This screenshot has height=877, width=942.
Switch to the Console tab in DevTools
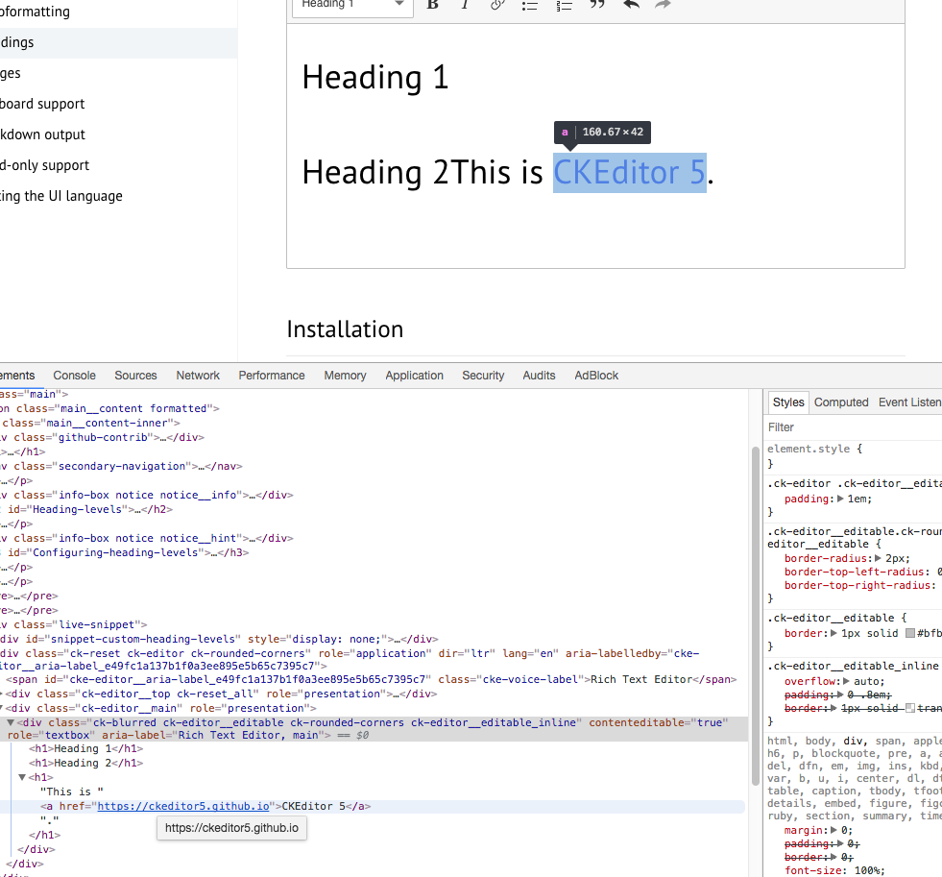[74, 375]
